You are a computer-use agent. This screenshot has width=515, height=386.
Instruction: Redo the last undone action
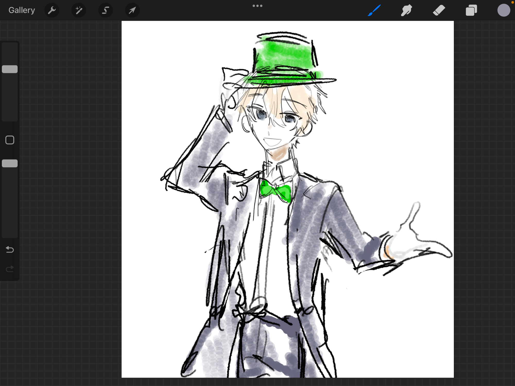pos(10,269)
